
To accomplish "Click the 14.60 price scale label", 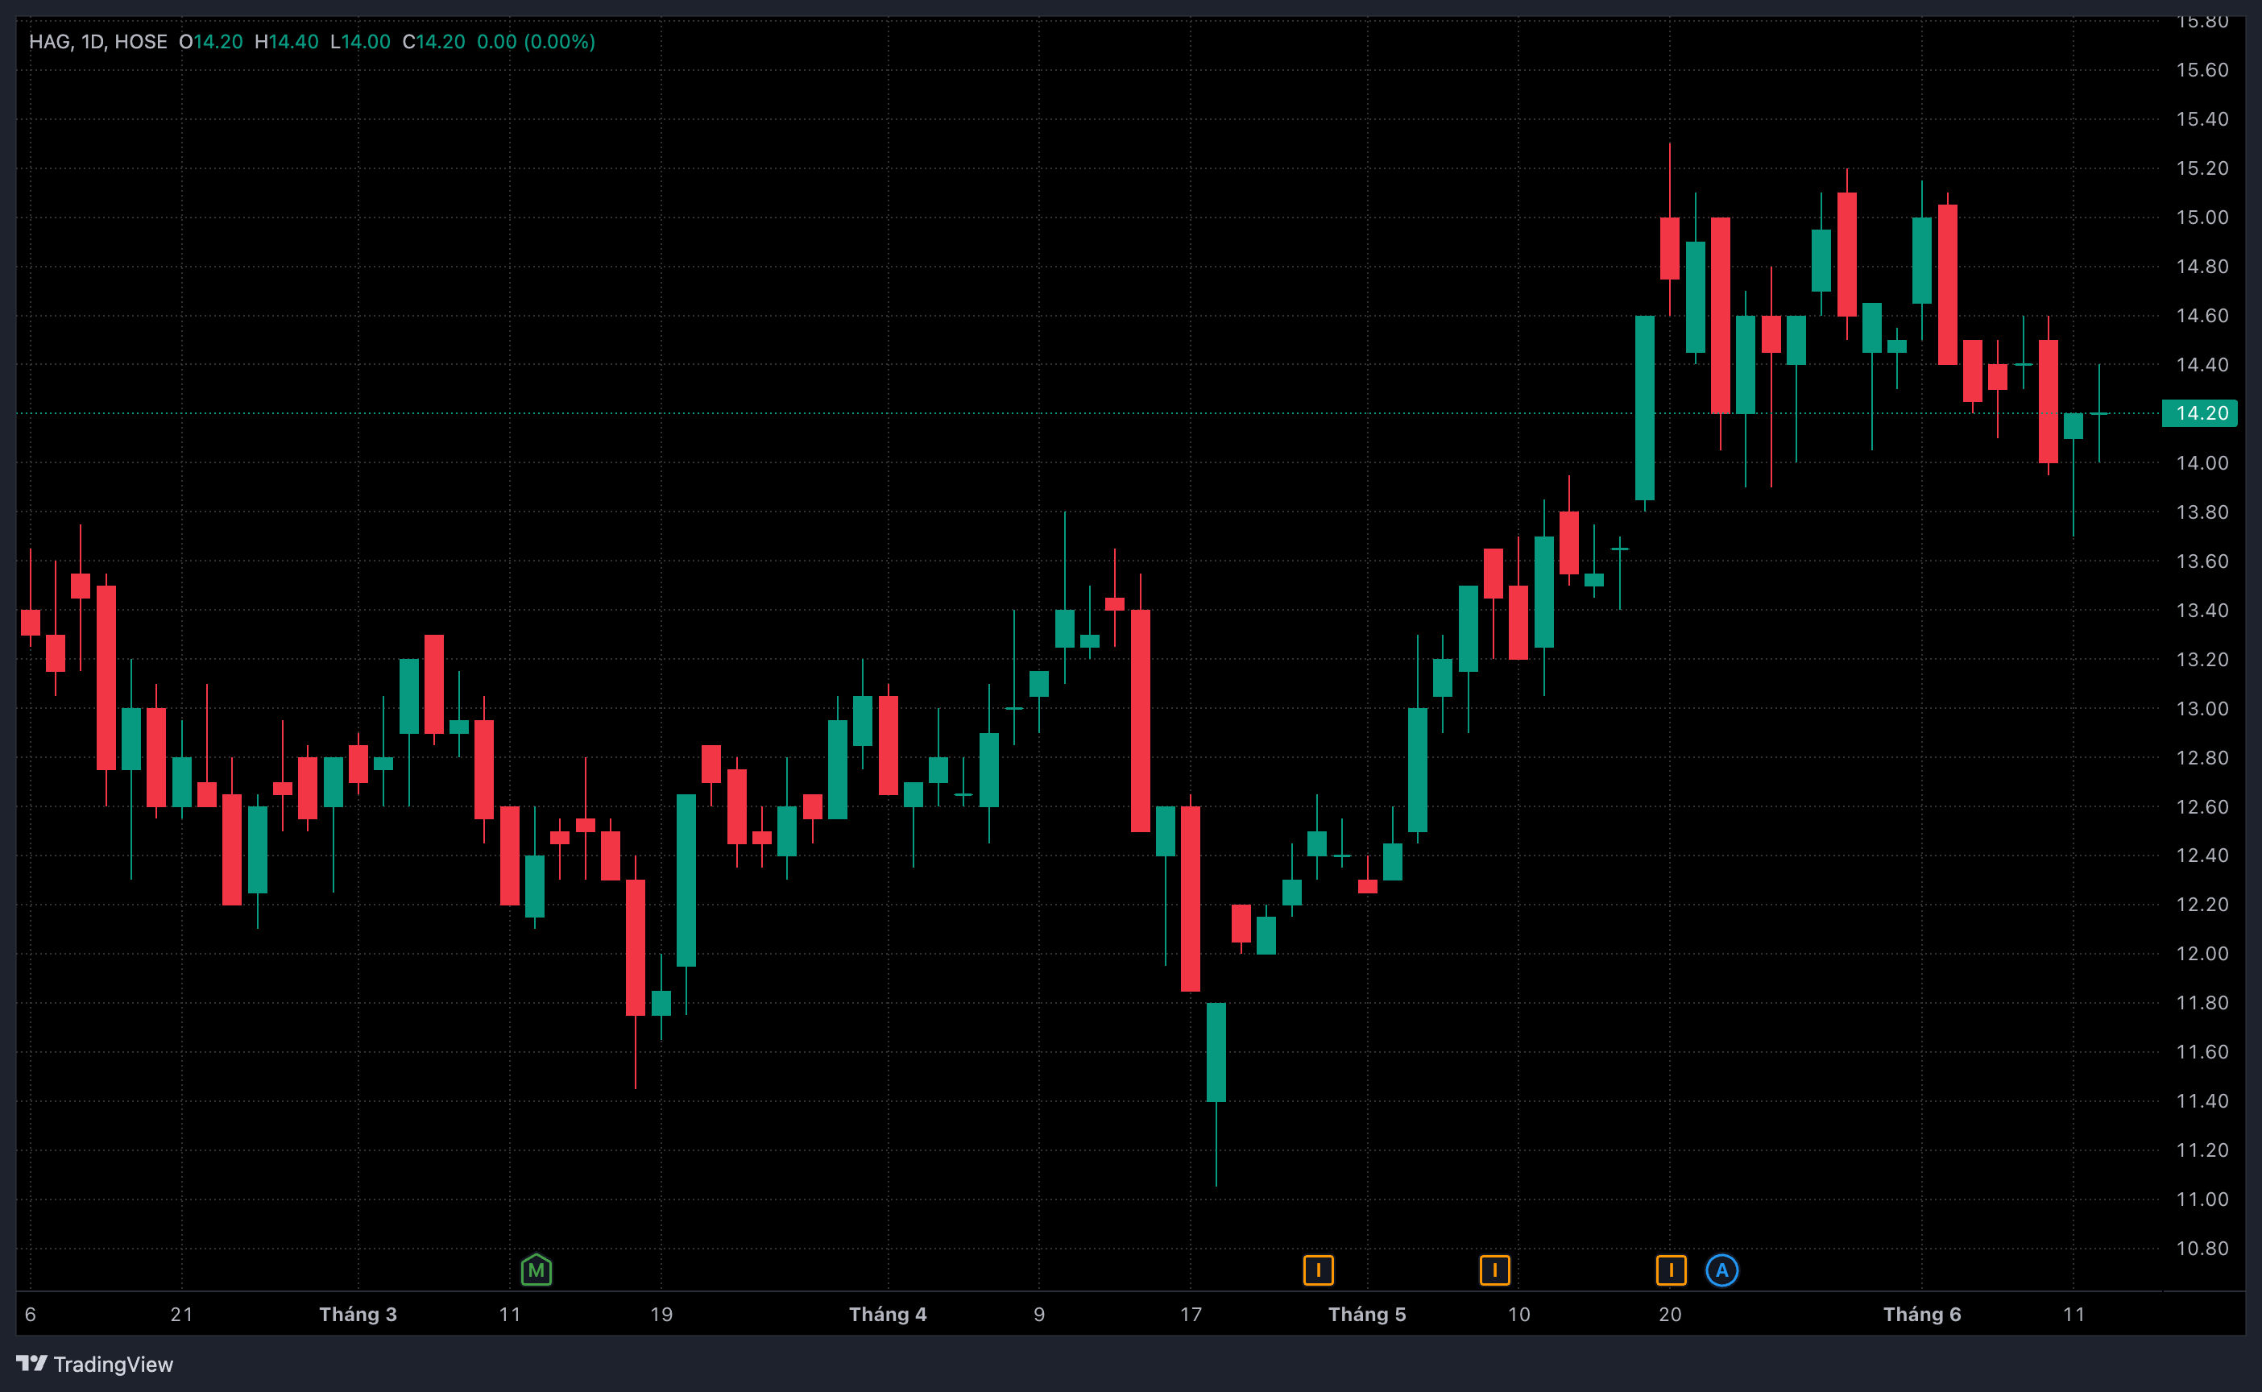I will pyautogui.click(x=2202, y=316).
